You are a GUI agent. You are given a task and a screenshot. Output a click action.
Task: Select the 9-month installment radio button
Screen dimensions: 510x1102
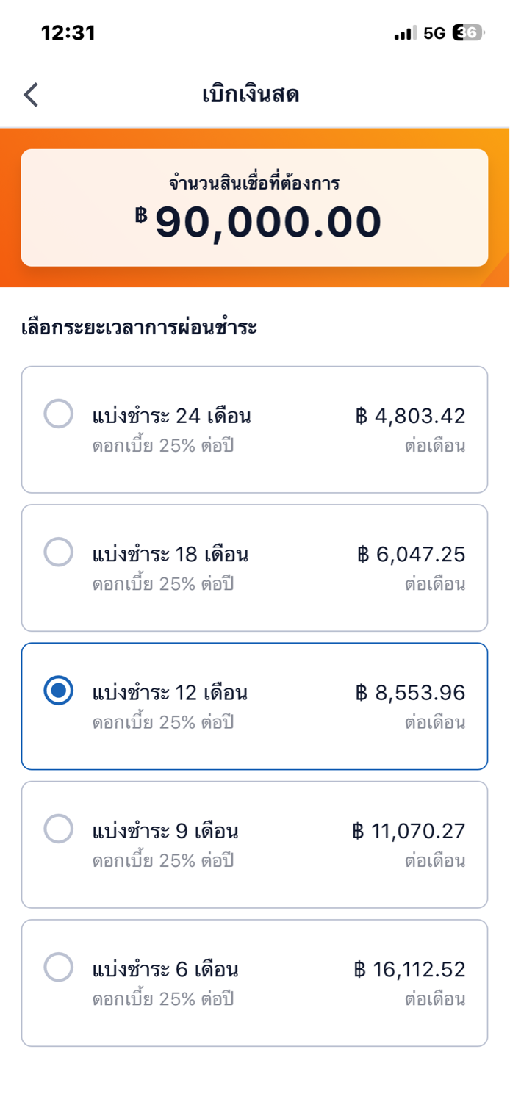point(59,829)
